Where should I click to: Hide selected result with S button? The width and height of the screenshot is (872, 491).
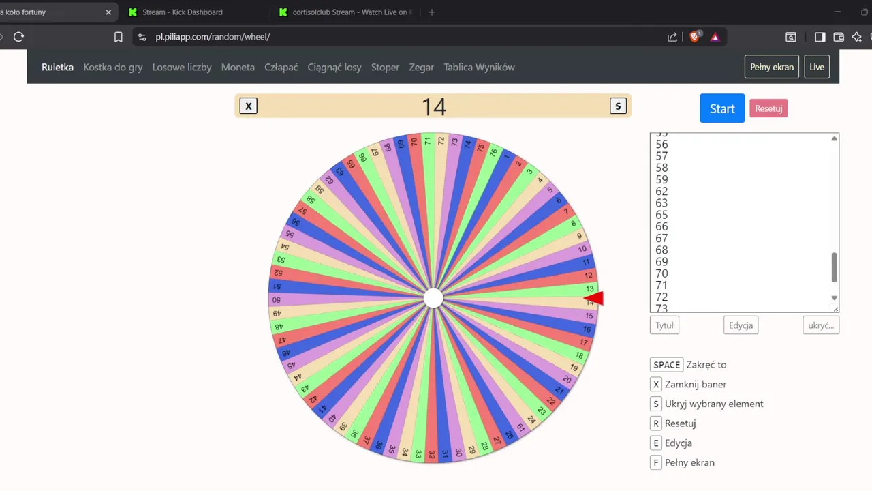point(618,106)
